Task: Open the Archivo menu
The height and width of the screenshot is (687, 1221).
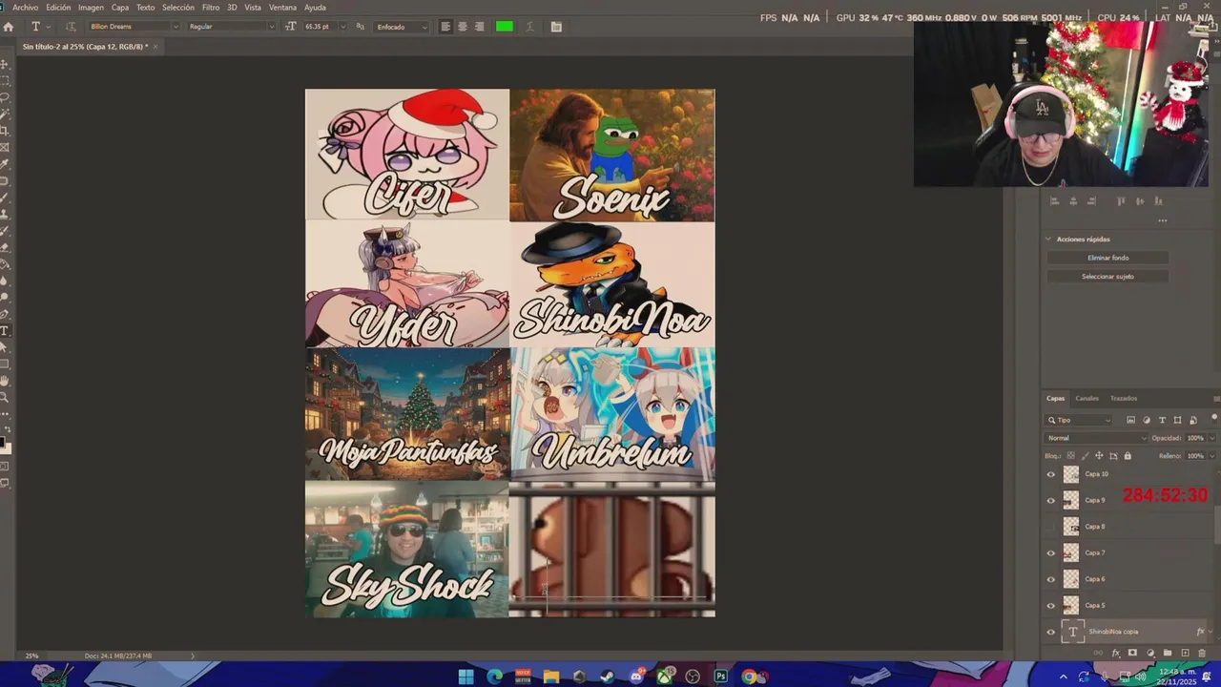Action: click(26, 7)
